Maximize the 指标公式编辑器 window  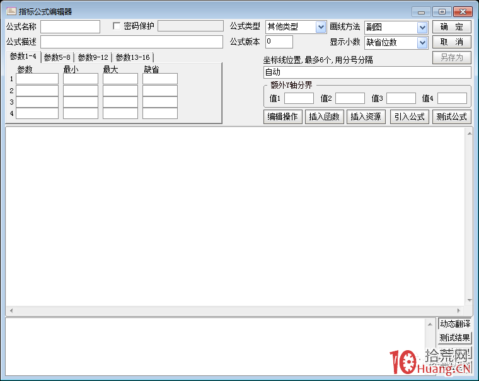[x=442, y=12]
